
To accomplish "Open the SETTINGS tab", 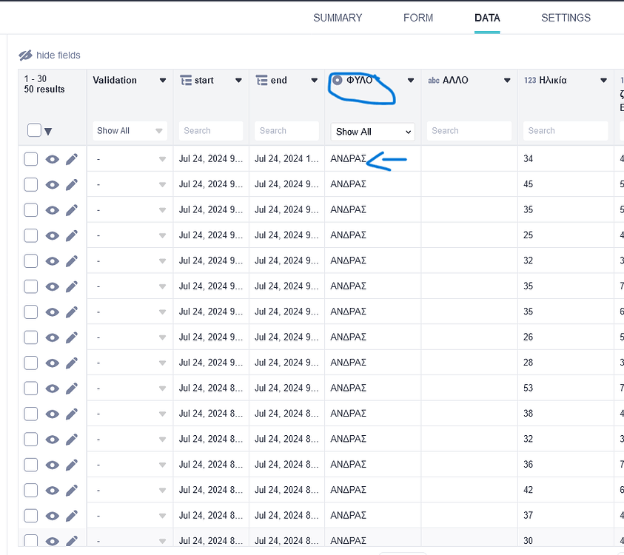I will click(566, 17).
